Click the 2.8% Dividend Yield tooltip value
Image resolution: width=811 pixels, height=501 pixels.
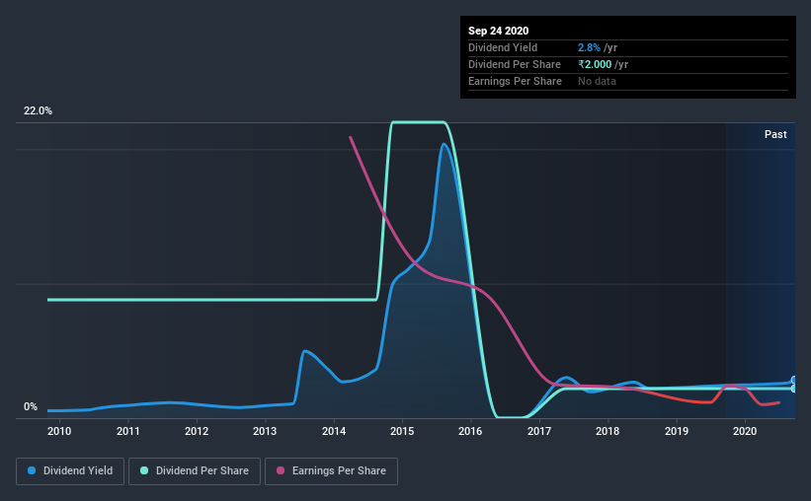click(x=589, y=47)
